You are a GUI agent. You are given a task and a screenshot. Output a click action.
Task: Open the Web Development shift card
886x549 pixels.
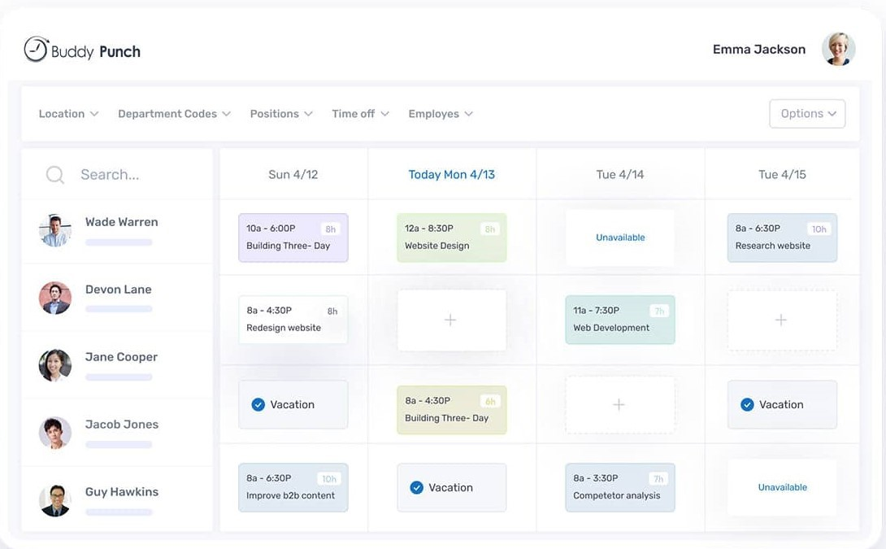coord(620,320)
